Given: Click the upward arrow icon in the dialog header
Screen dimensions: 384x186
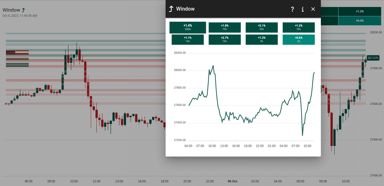Looking at the screenshot, I should 171,9.
